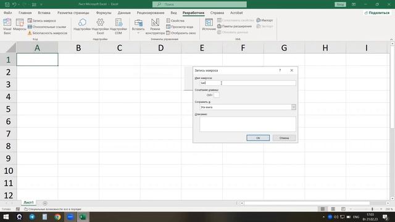Switch to the Вставка tab
Screen dimensions: 395x222
(x=44, y=12)
